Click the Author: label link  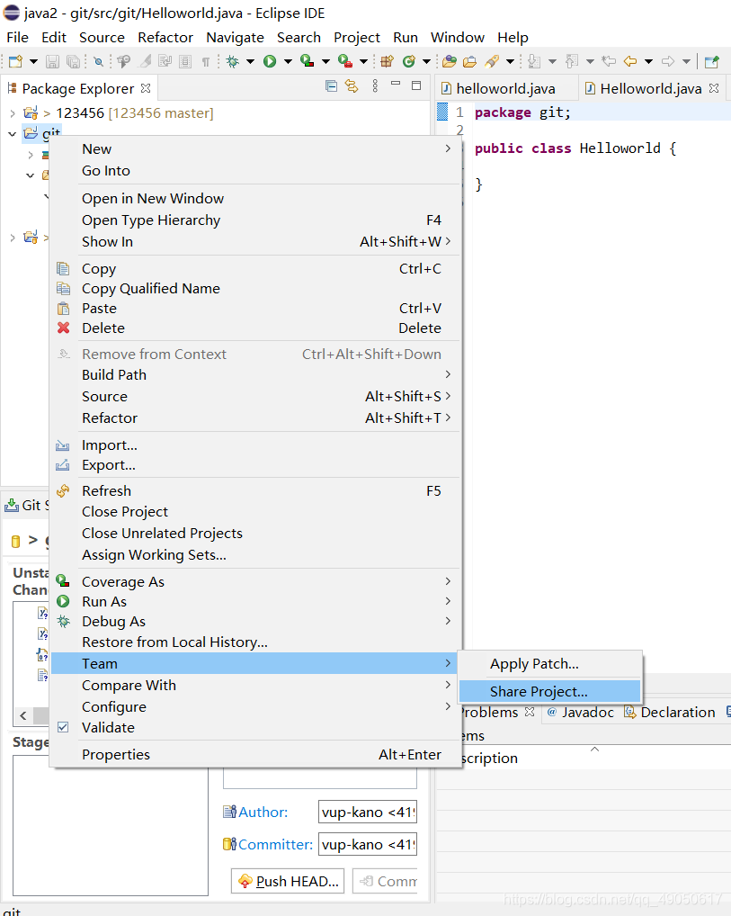tap(263, 812)
